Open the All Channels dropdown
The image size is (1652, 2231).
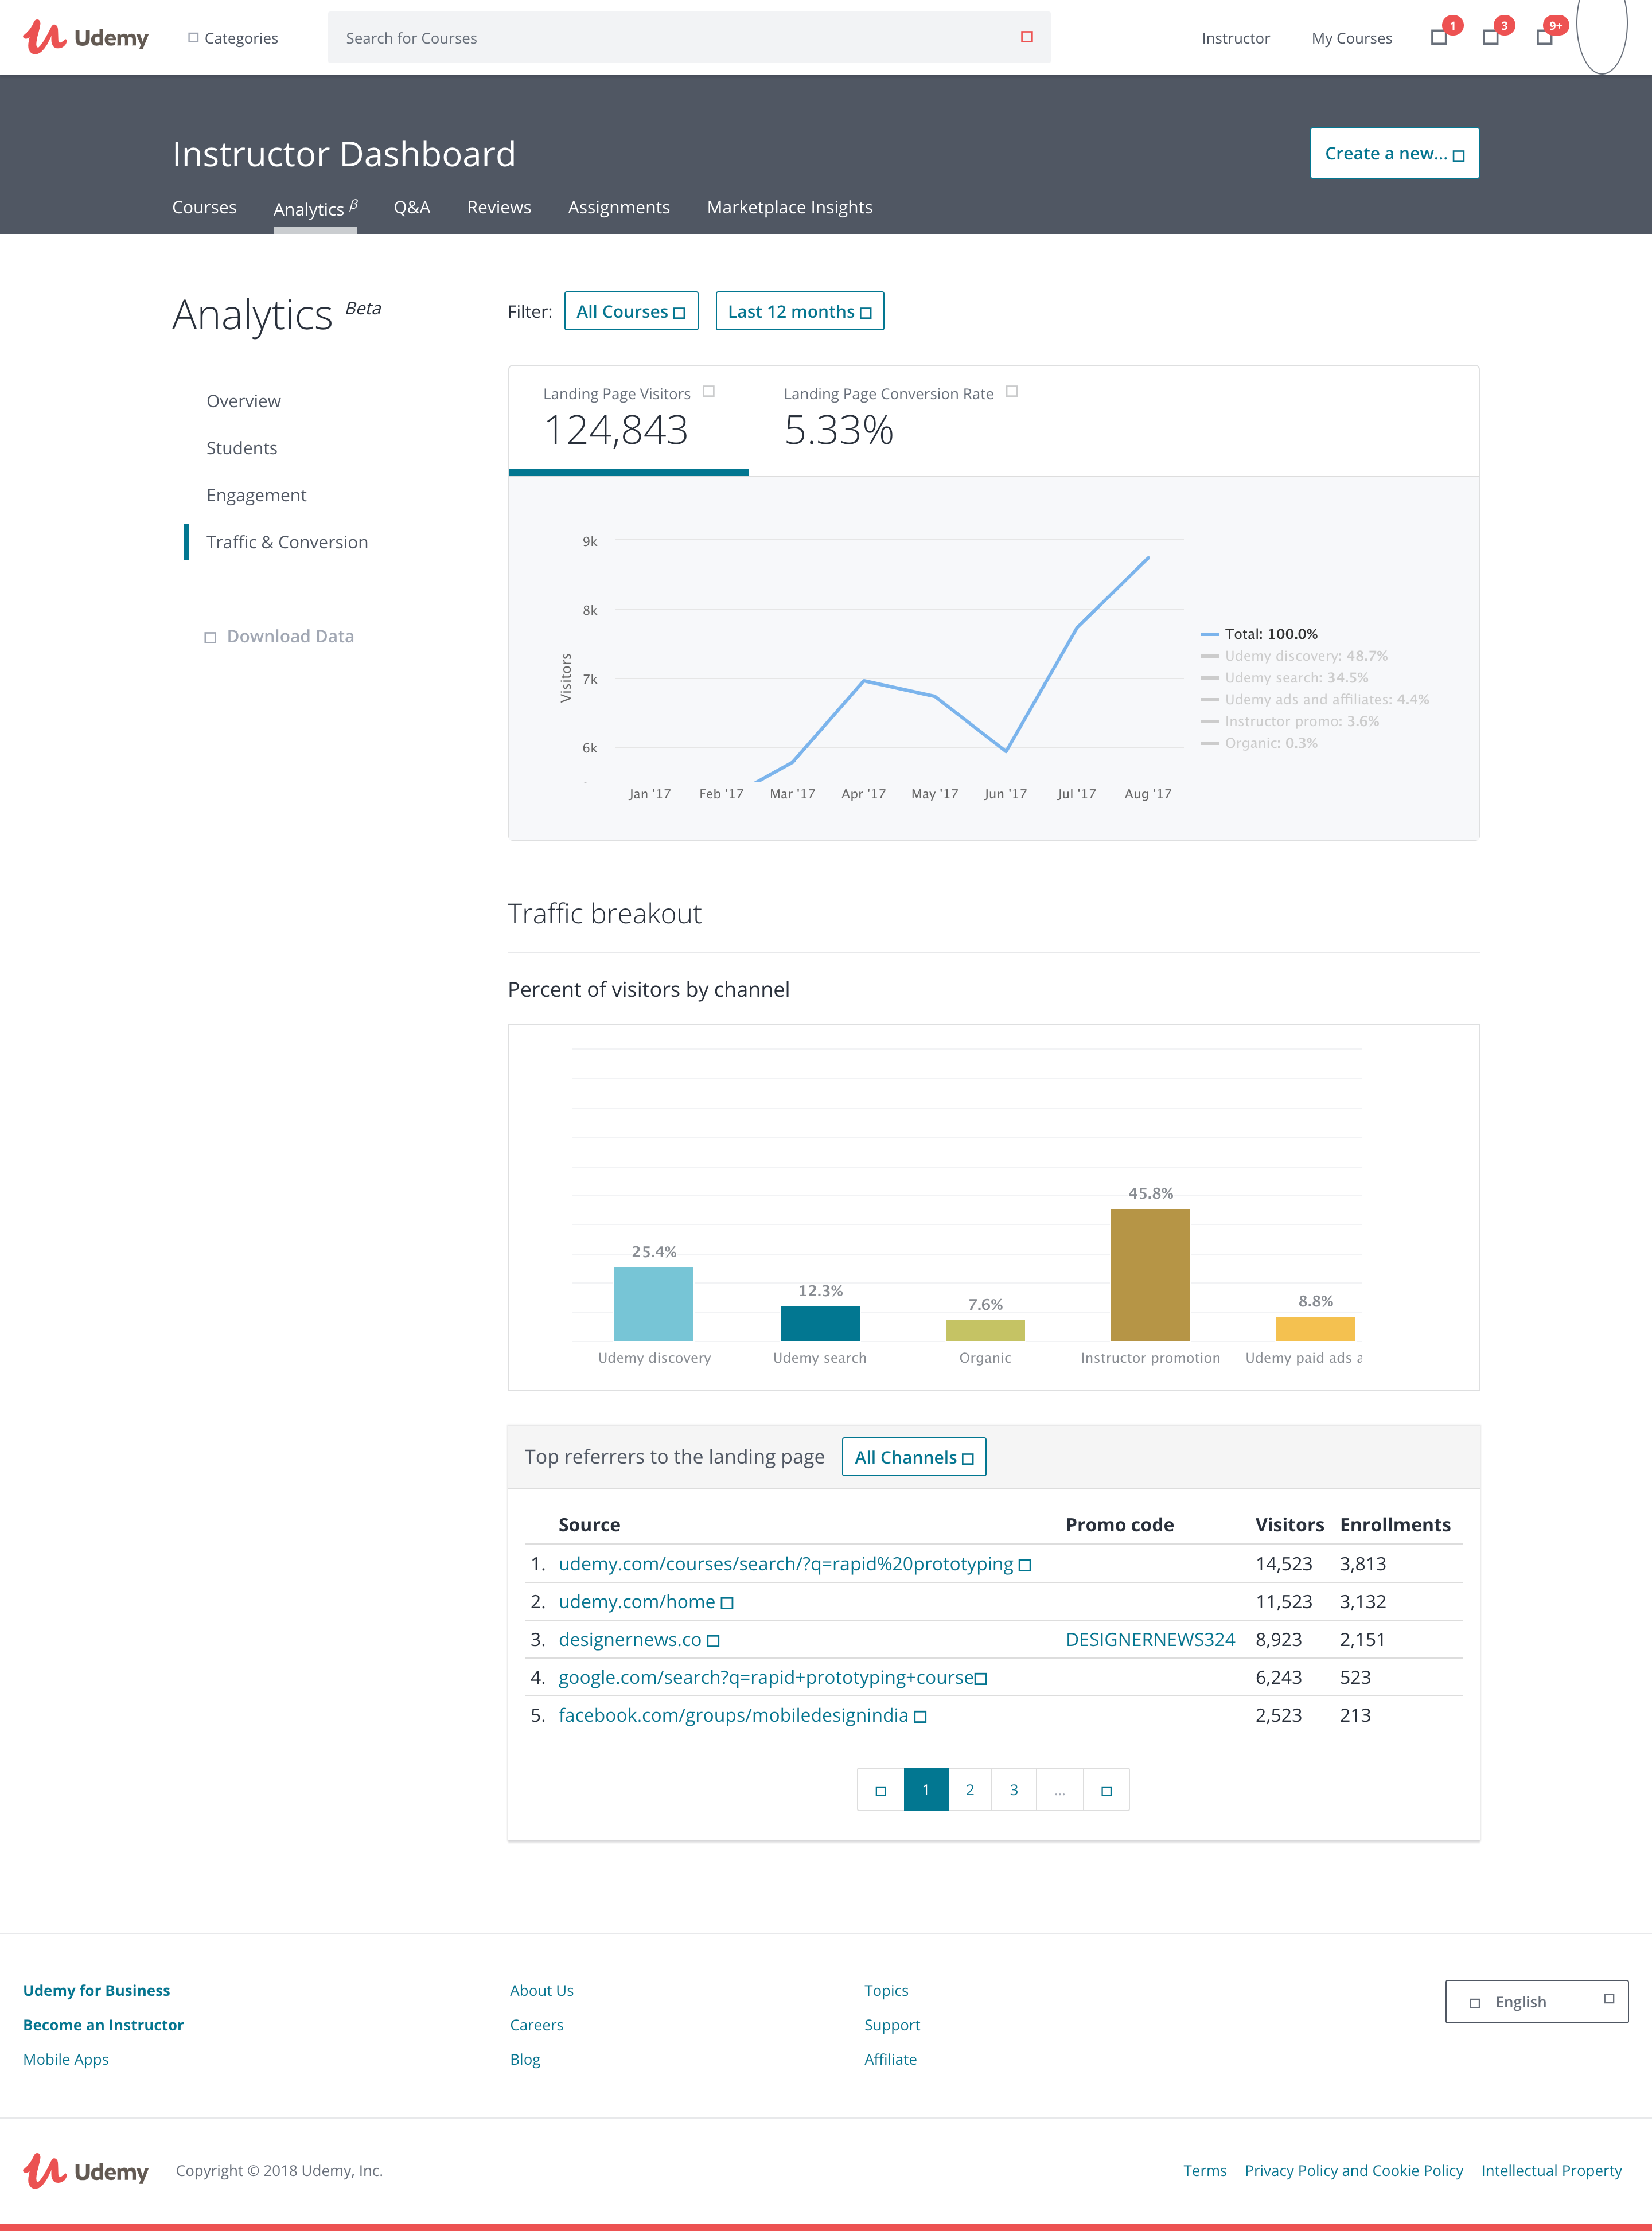tap(914, 1456)
